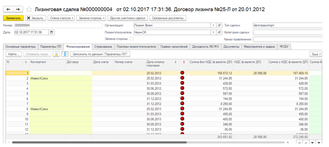
Task: Open calendar picker beside Дата field
Action: [52, 32]
